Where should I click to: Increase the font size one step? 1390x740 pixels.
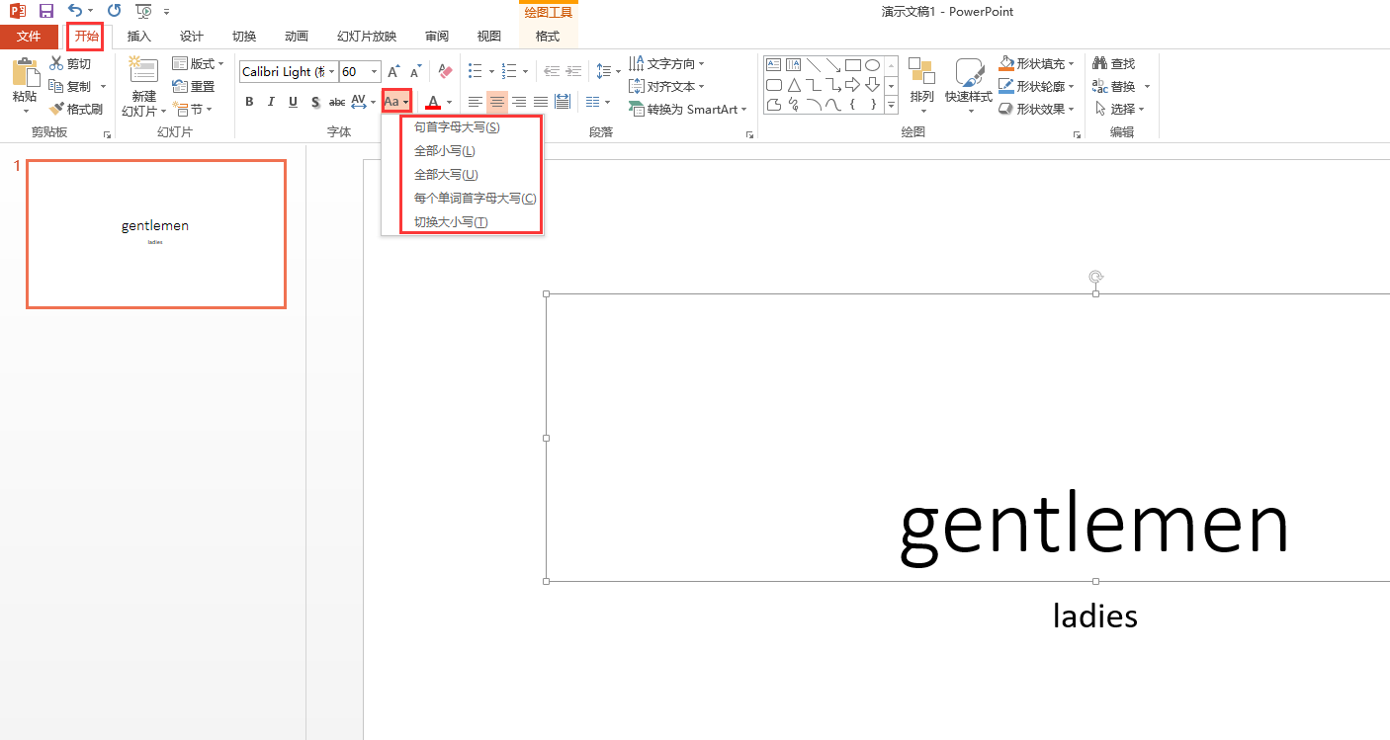tap(392, 71)
